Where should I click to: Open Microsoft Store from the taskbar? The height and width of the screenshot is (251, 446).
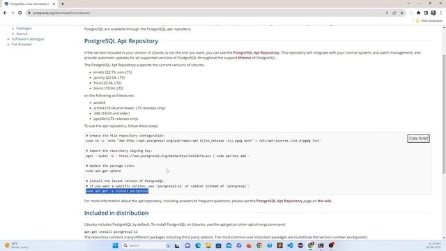(x=218, y=245)
